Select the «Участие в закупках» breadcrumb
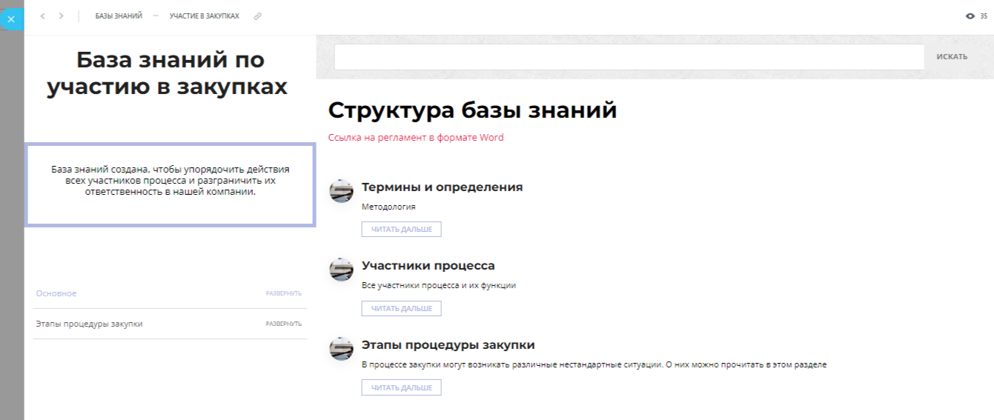 [204, 16]
